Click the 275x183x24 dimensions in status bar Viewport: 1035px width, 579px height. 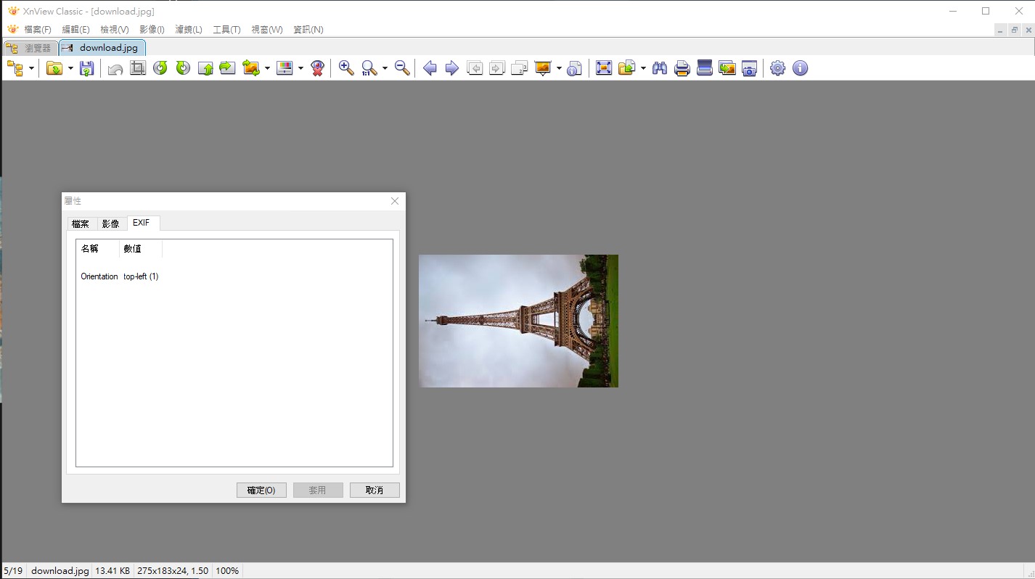[x=173, y=571]
